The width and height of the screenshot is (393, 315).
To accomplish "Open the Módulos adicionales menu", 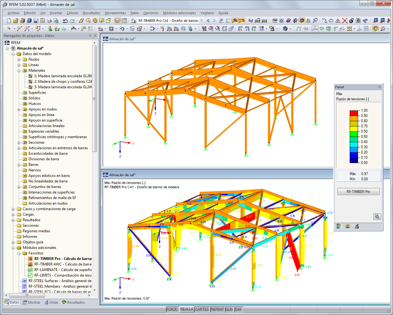I will pyautogui.click(x=179, y=13).
